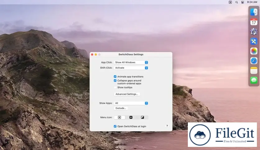Click the SwitchGlass menu bar icon
Image resolution: width=260 pixels, height=150 pixels.
pos(230,2)
